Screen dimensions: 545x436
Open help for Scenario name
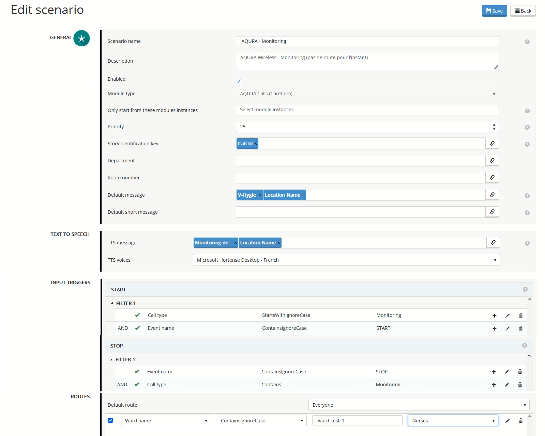pyautogui.click(x=527, y=42)
